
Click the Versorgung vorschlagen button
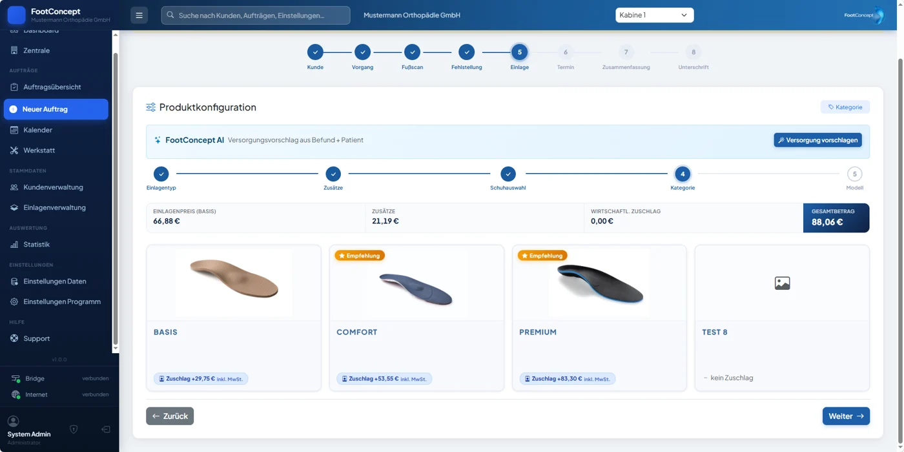pyautogui.click(x=817, y=140)
